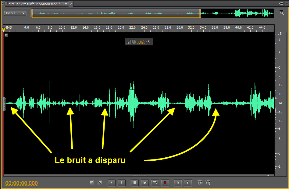Open the editor file list dropdown arrow
The width and height of the screenshot is (289, 189).
66,4
